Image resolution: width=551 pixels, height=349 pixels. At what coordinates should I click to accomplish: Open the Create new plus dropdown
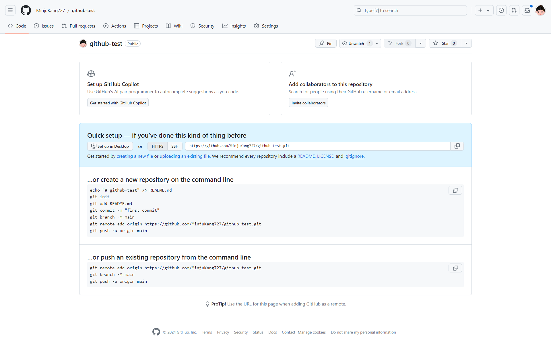(x=484, y=11)
